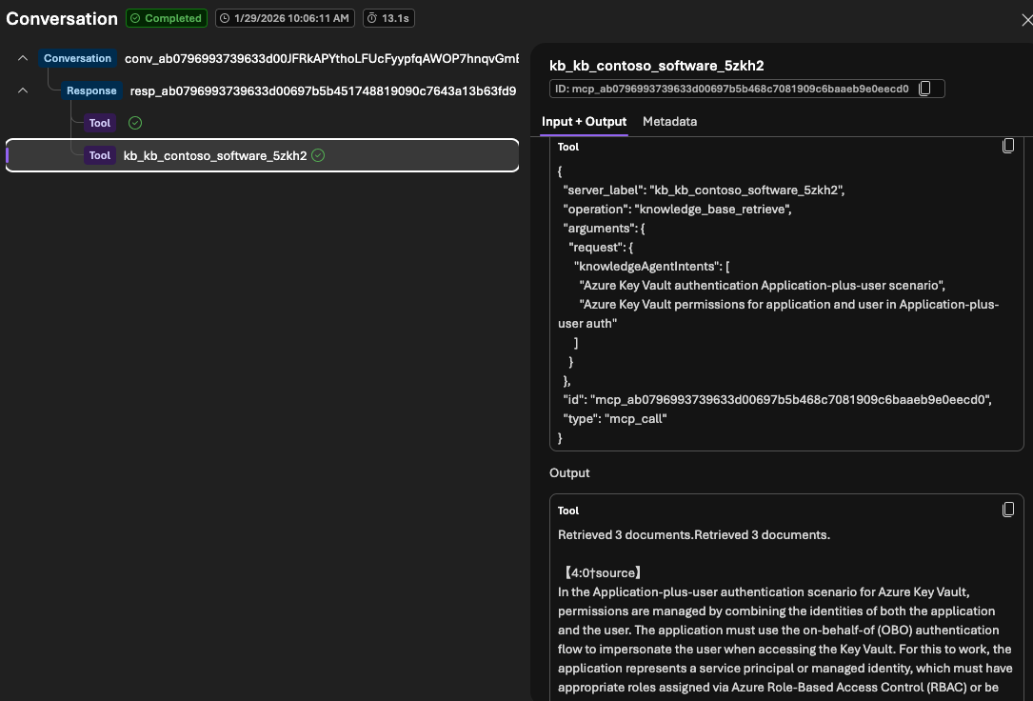1033x701 pixels.
Task: Select the conv_ab0796993739633d conversation row
Action: [321, 58]
